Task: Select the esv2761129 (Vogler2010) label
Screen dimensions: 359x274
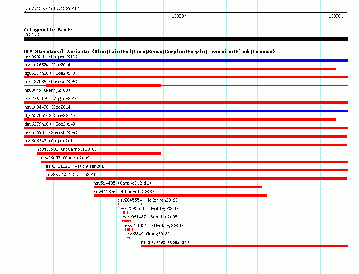Action: coord(52,99)
